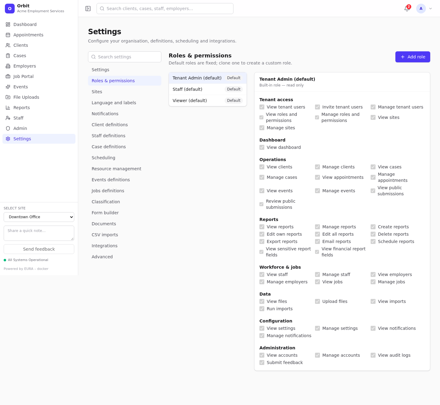Click the Settings gear icon in sidebar
The height and width of the screenshot is (405, 440).
tap(8, 139)
